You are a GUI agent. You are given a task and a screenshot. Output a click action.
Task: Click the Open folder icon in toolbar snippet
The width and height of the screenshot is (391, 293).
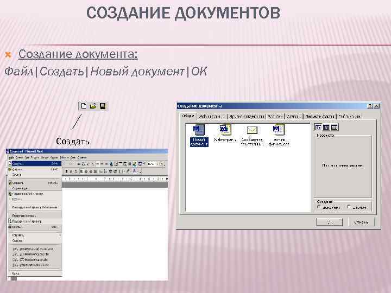point(93,106)
